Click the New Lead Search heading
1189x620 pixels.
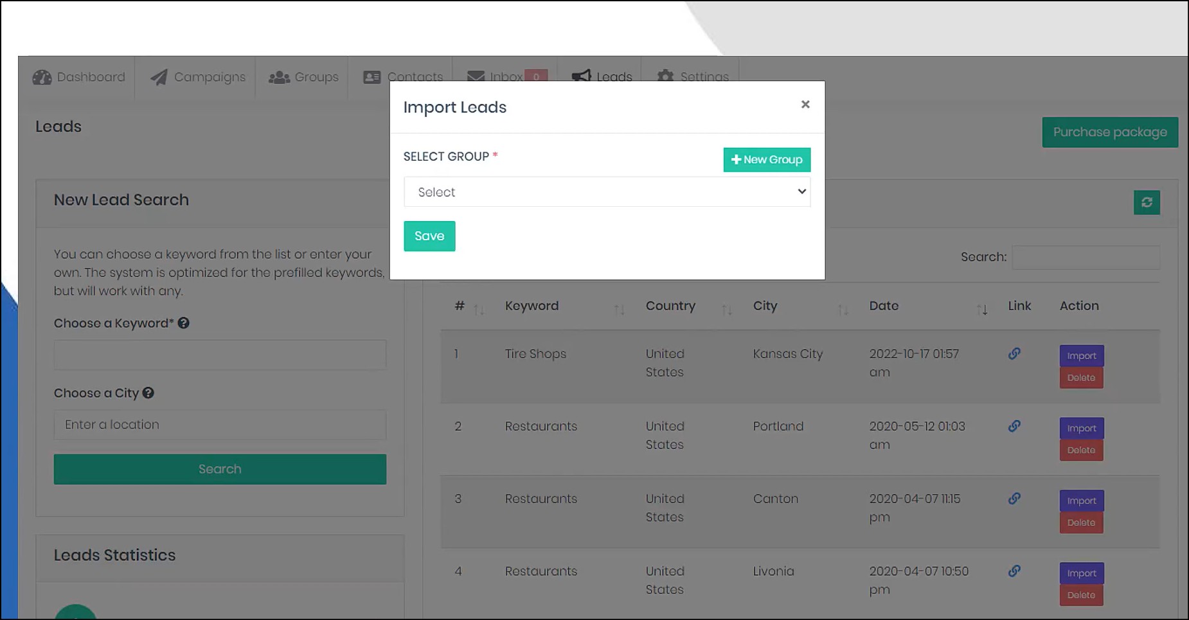pos(121,200)
